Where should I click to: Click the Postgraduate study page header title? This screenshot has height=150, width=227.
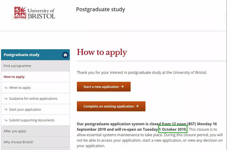click(x=101, y=9)
